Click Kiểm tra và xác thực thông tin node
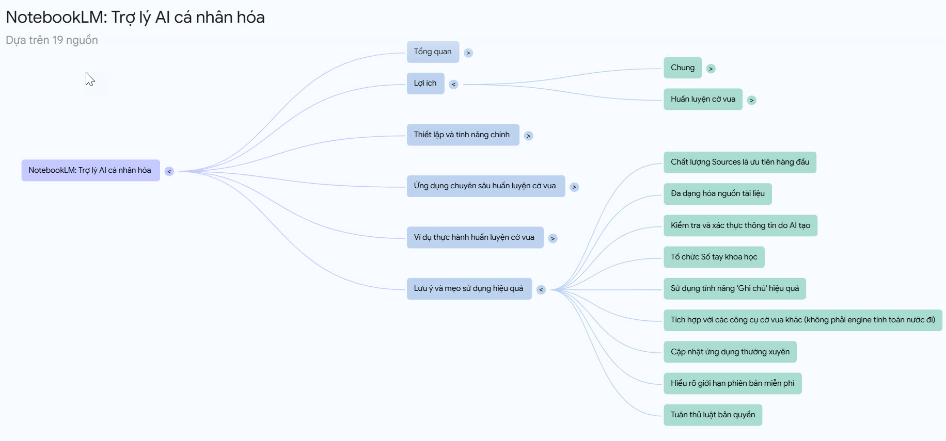This screenshot has width=946, height=441. [x=740, y=225]
